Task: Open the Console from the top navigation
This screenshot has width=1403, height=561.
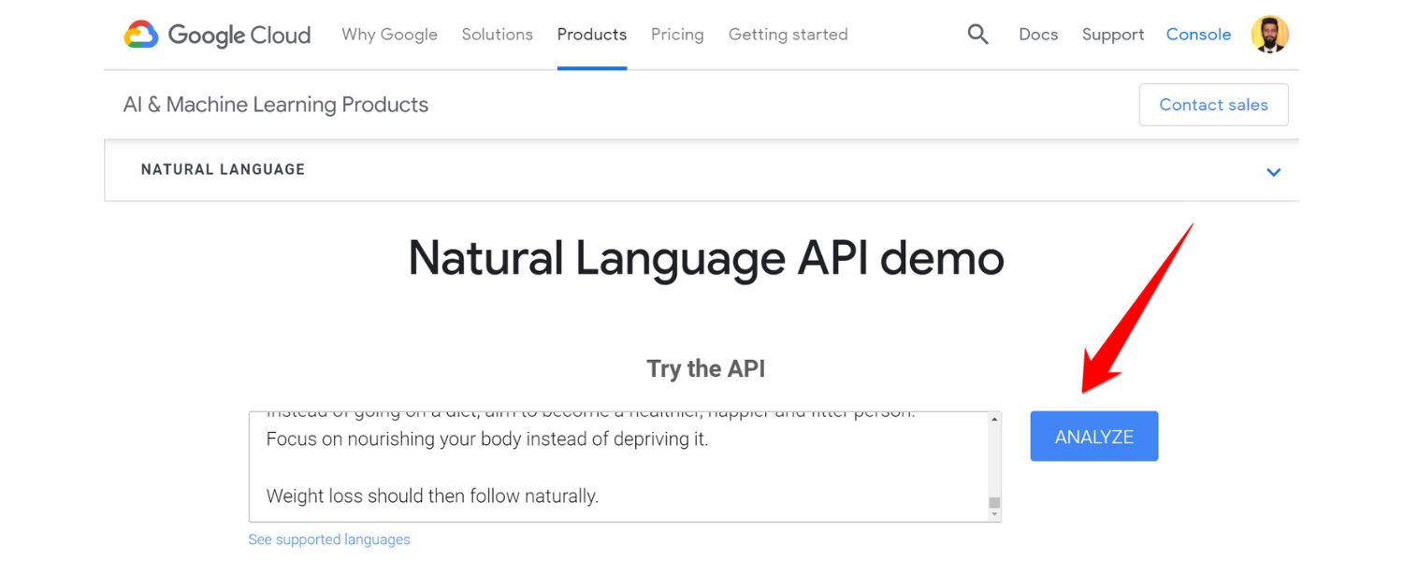Action: pos(1198,34)
